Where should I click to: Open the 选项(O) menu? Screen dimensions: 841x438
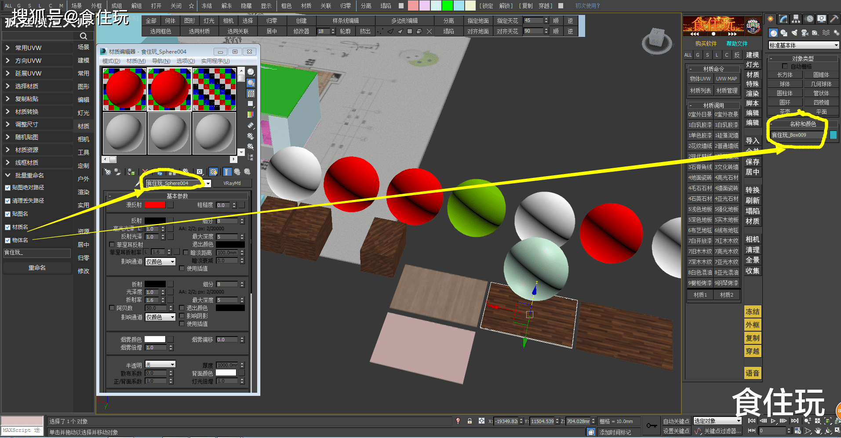(186, 61)
